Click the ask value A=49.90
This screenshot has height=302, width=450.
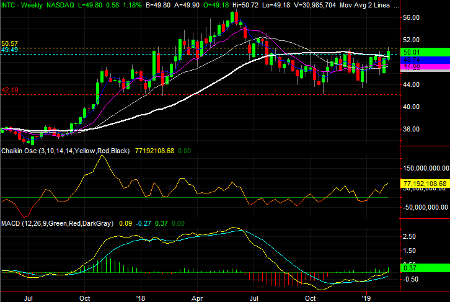point(187,5)
